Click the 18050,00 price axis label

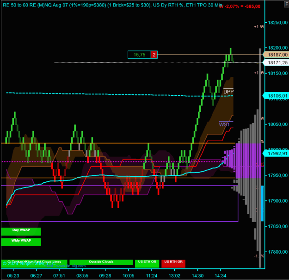click(277, 124)
